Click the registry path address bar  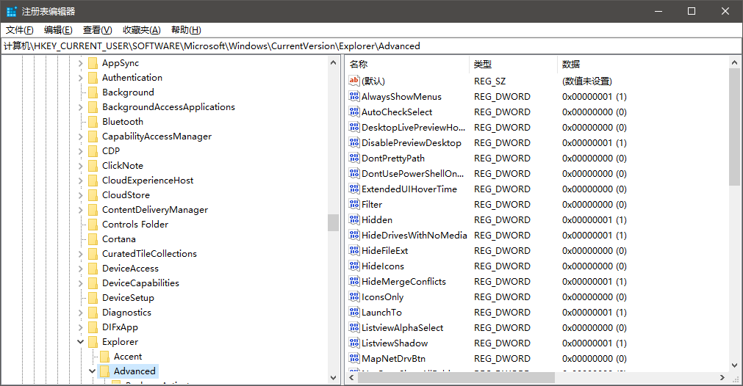tap(371, 46)
